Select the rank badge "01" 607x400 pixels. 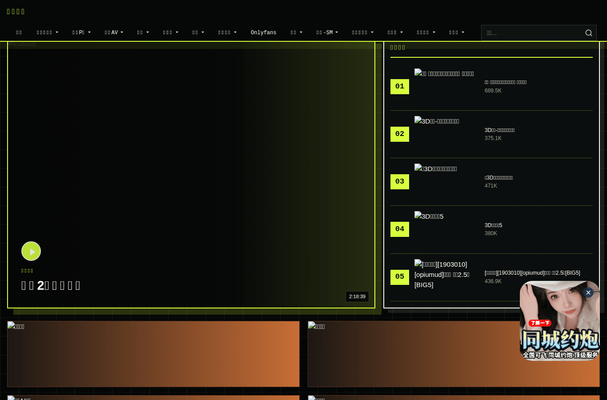point(400,87)
